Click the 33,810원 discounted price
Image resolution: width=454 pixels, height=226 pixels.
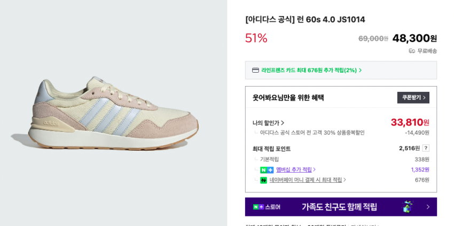click(x=410, y=122)
